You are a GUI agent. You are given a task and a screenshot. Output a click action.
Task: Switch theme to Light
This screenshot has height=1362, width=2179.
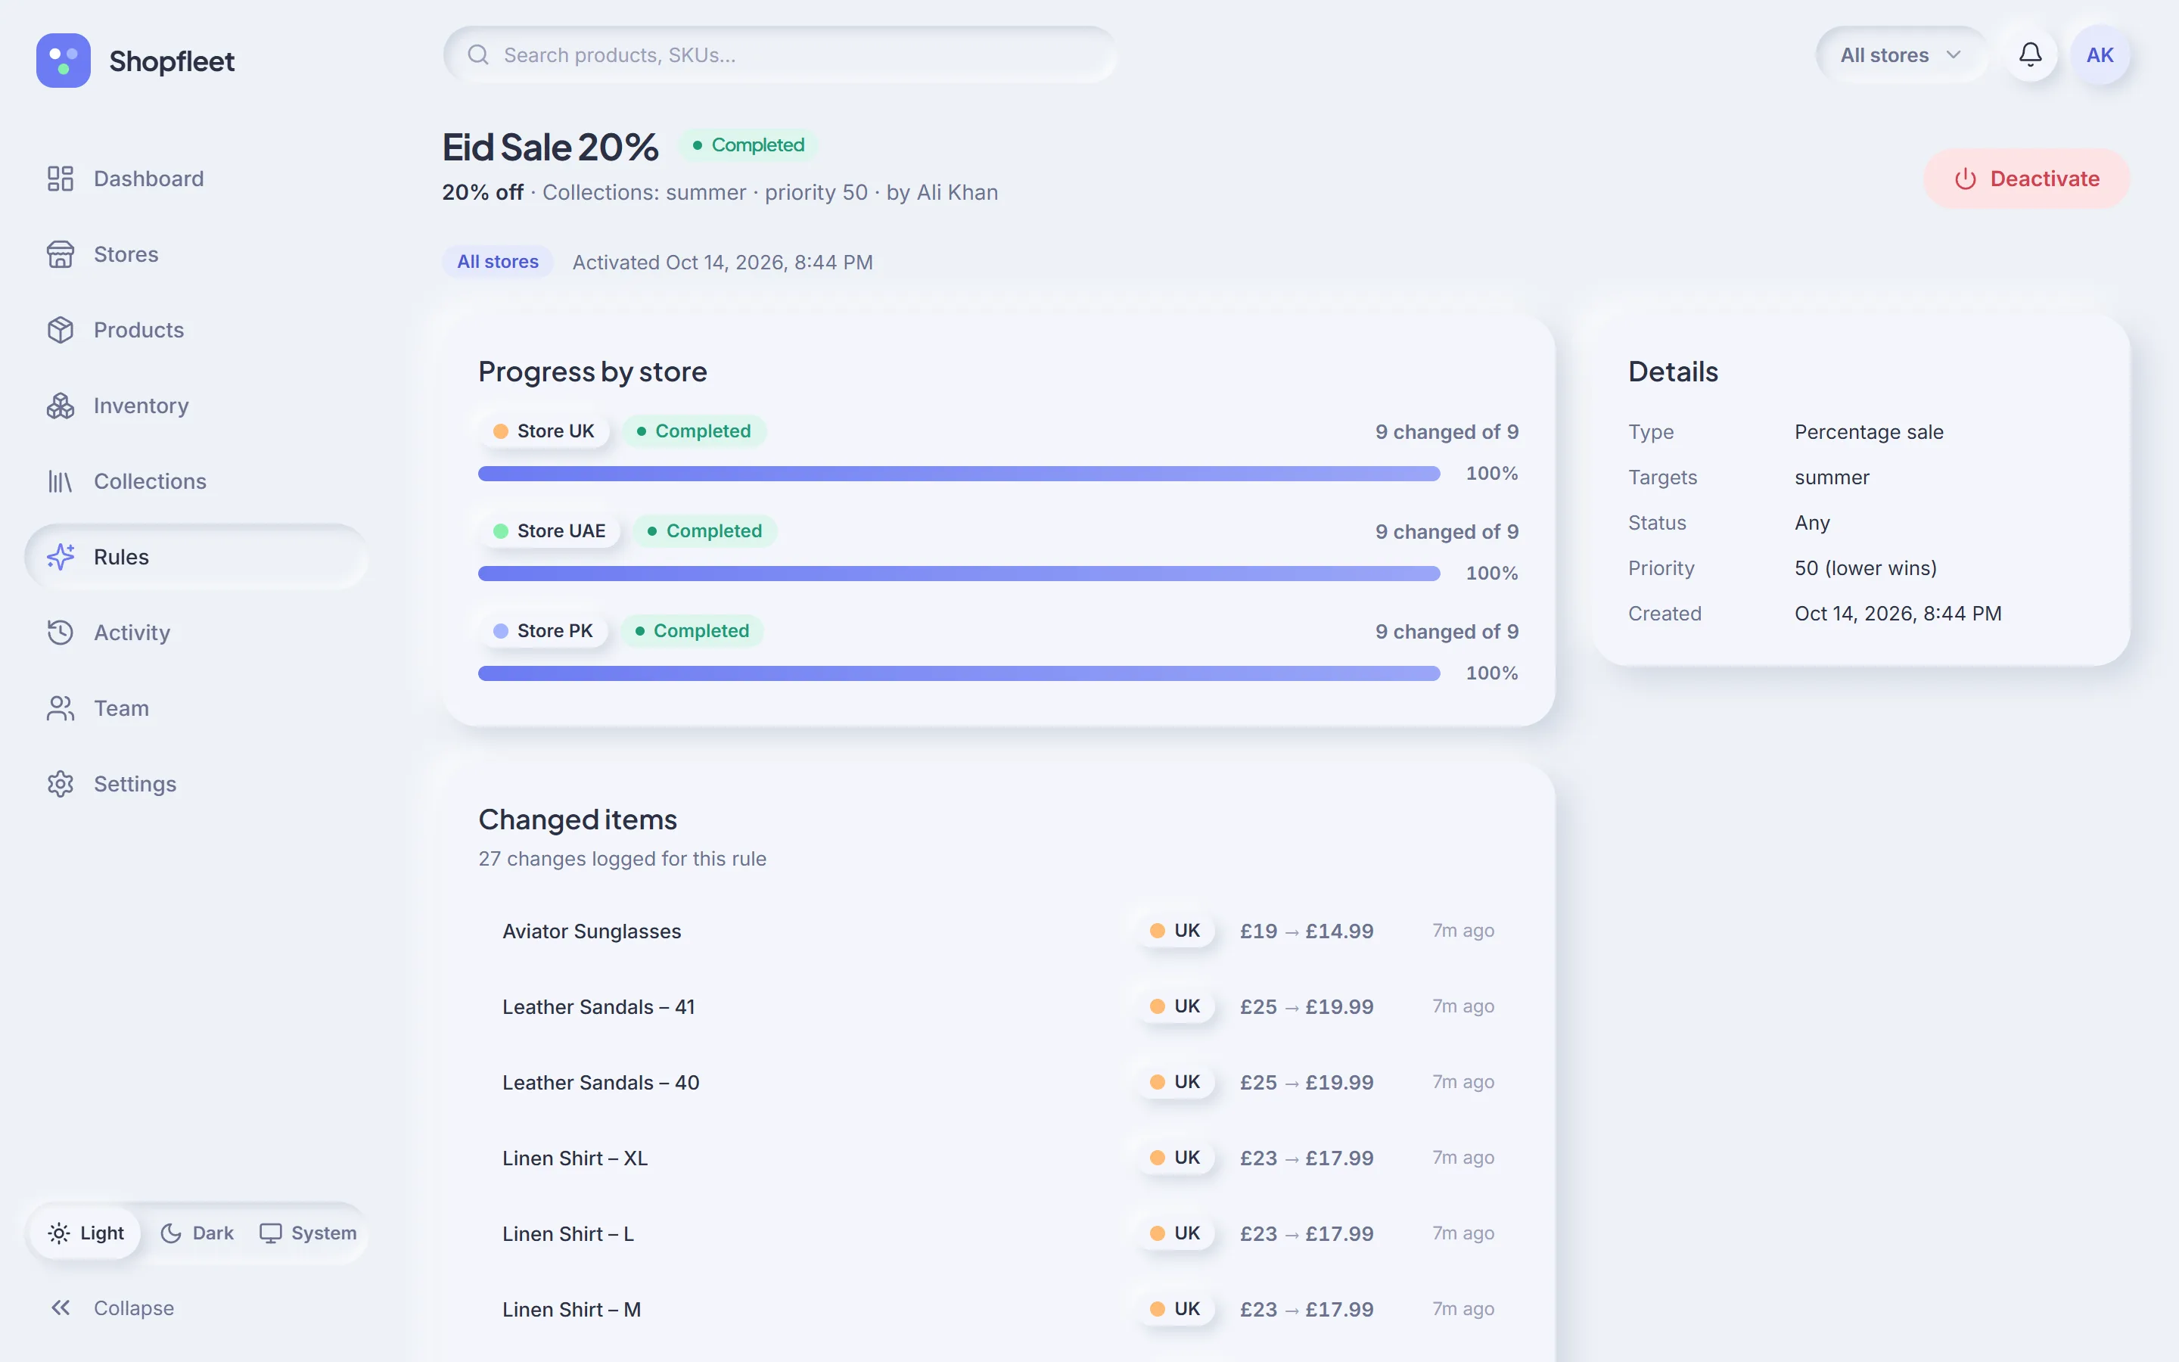pos(85,1233)
